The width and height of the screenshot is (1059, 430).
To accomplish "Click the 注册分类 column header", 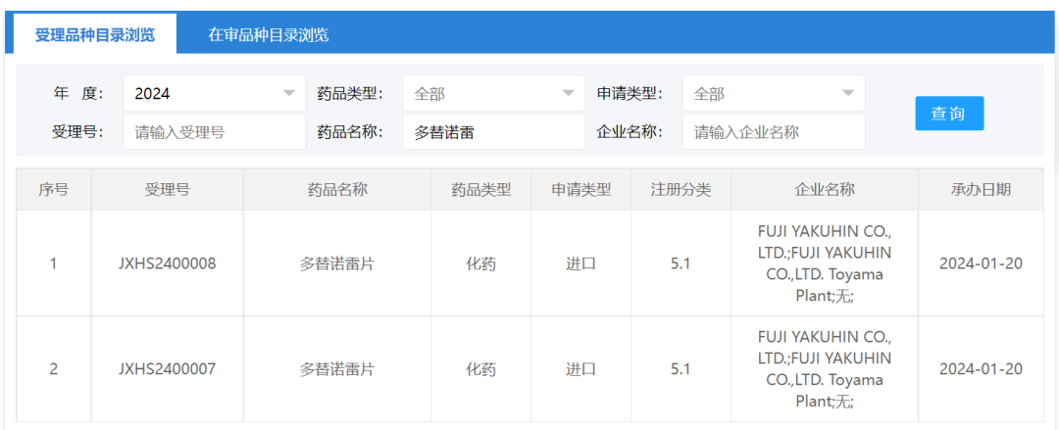I will 681,190.
